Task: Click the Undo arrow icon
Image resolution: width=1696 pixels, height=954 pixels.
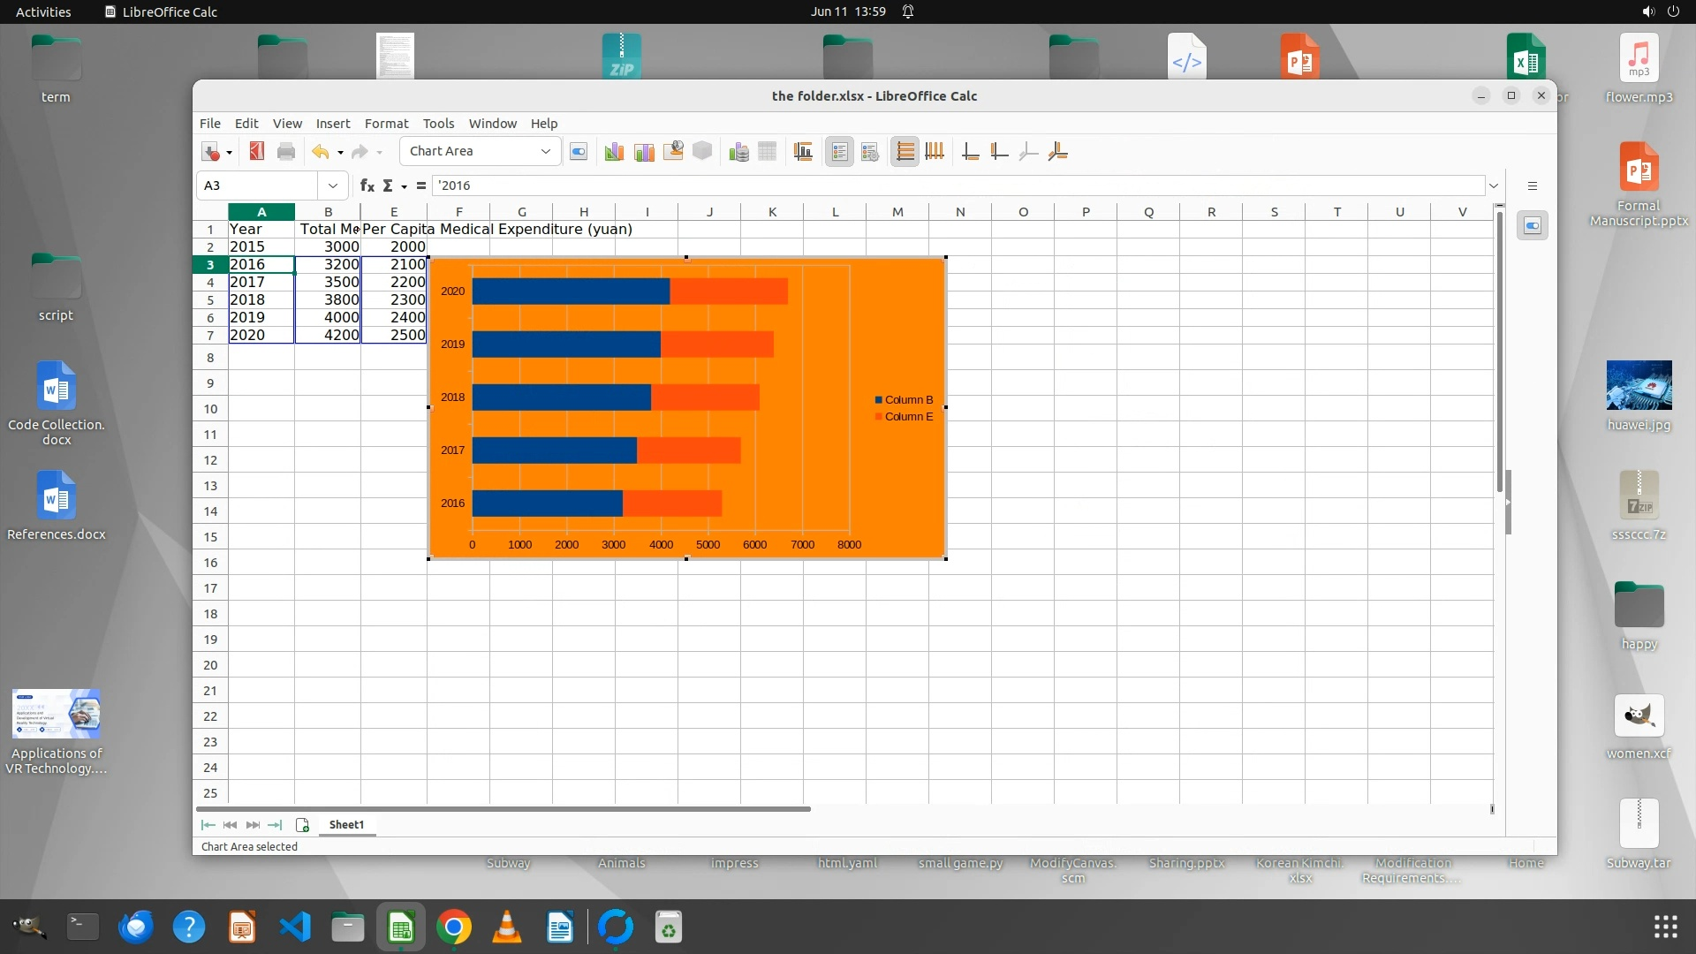Action: (320, 152)
